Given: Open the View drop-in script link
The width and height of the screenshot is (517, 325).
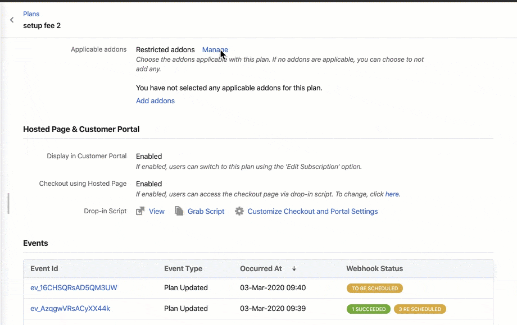Looking at the screenshot, I should coord(157,212).
